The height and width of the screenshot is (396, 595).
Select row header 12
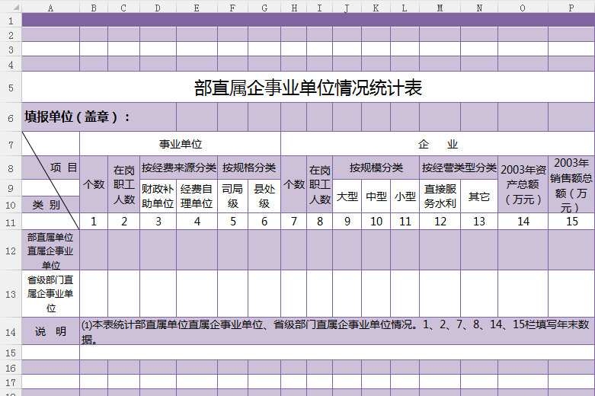[x=11, y=250]
